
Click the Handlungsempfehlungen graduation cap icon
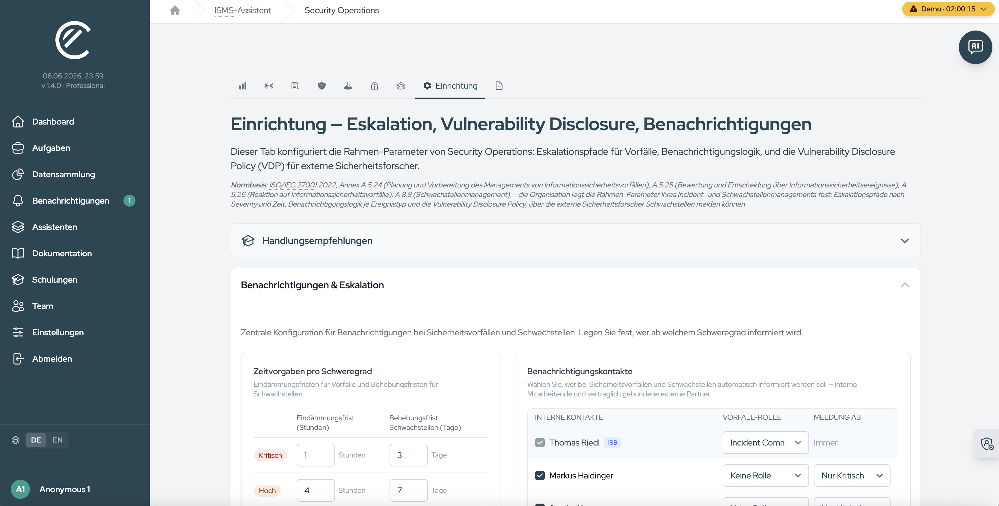click(248, 241)
